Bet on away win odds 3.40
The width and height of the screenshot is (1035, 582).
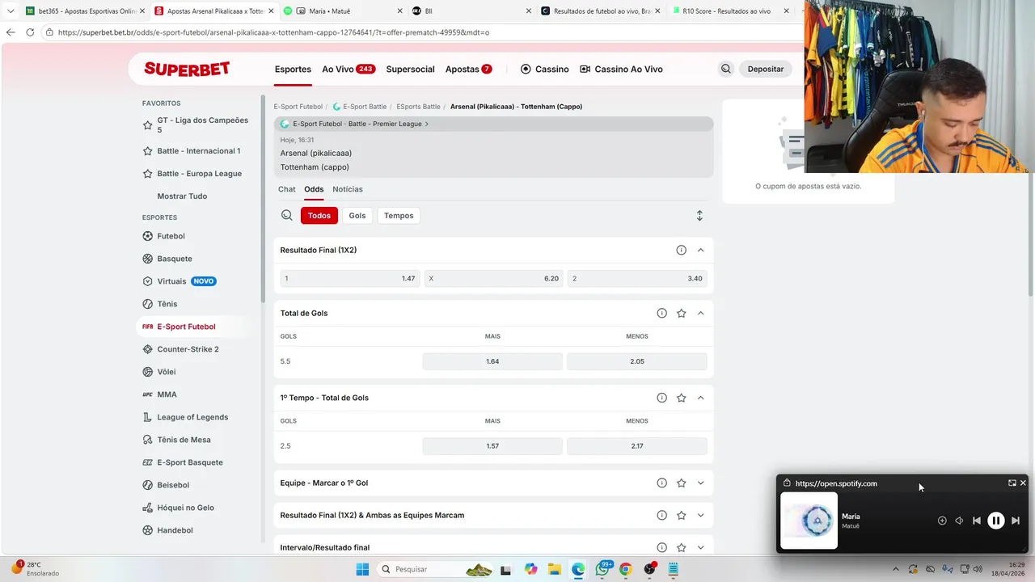click(637, 278)
